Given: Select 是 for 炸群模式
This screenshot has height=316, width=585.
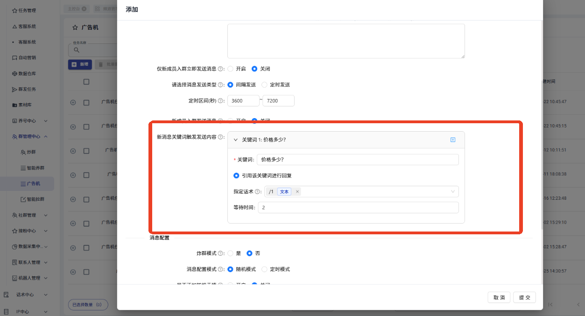Looking at the screenshot, I should [230, 253].
